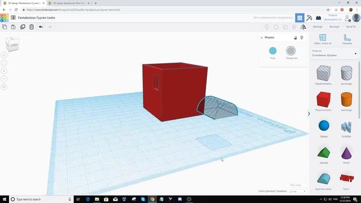Choose the striped Hole swatch
361x203 pixels.
point(291,51)
